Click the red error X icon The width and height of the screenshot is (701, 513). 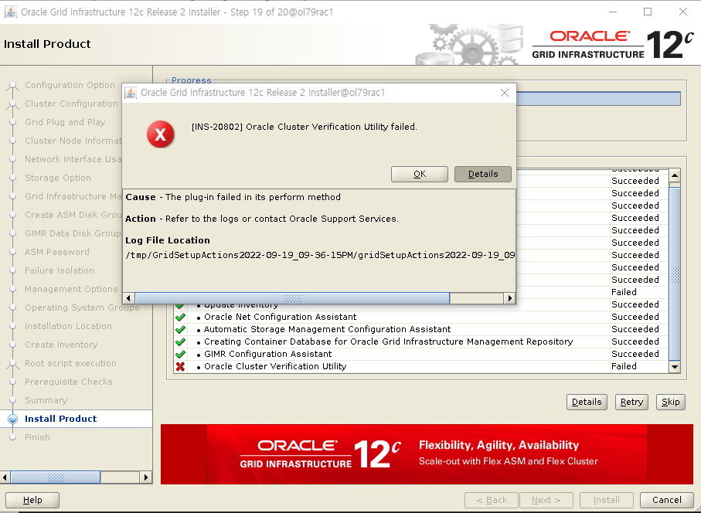pos(161,134)
